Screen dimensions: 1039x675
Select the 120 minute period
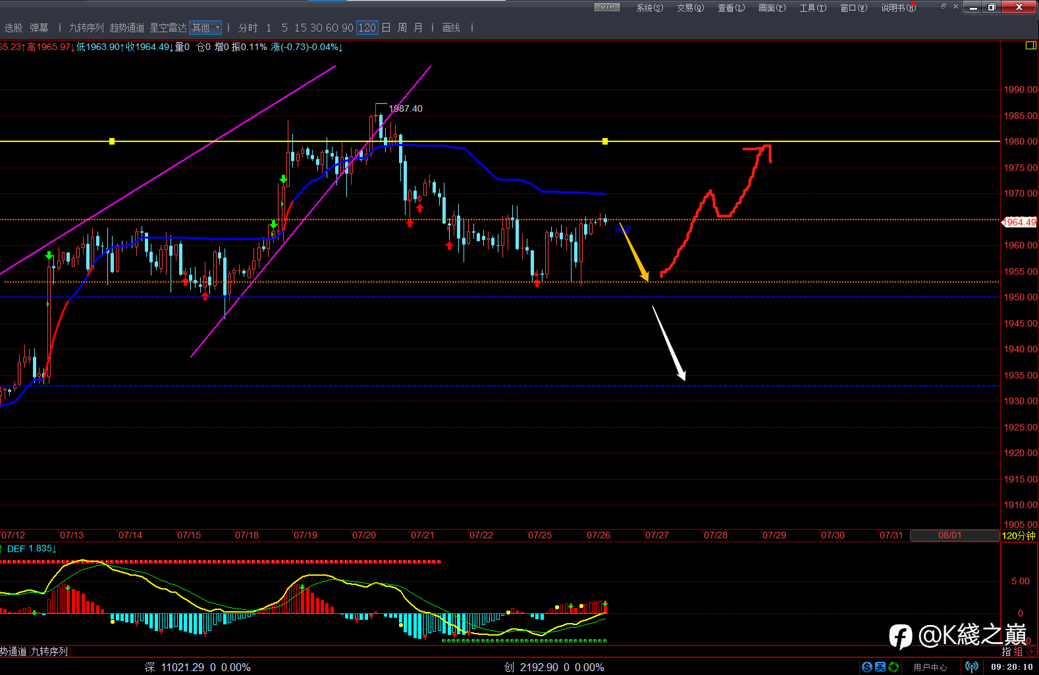[x=367, y=28]
